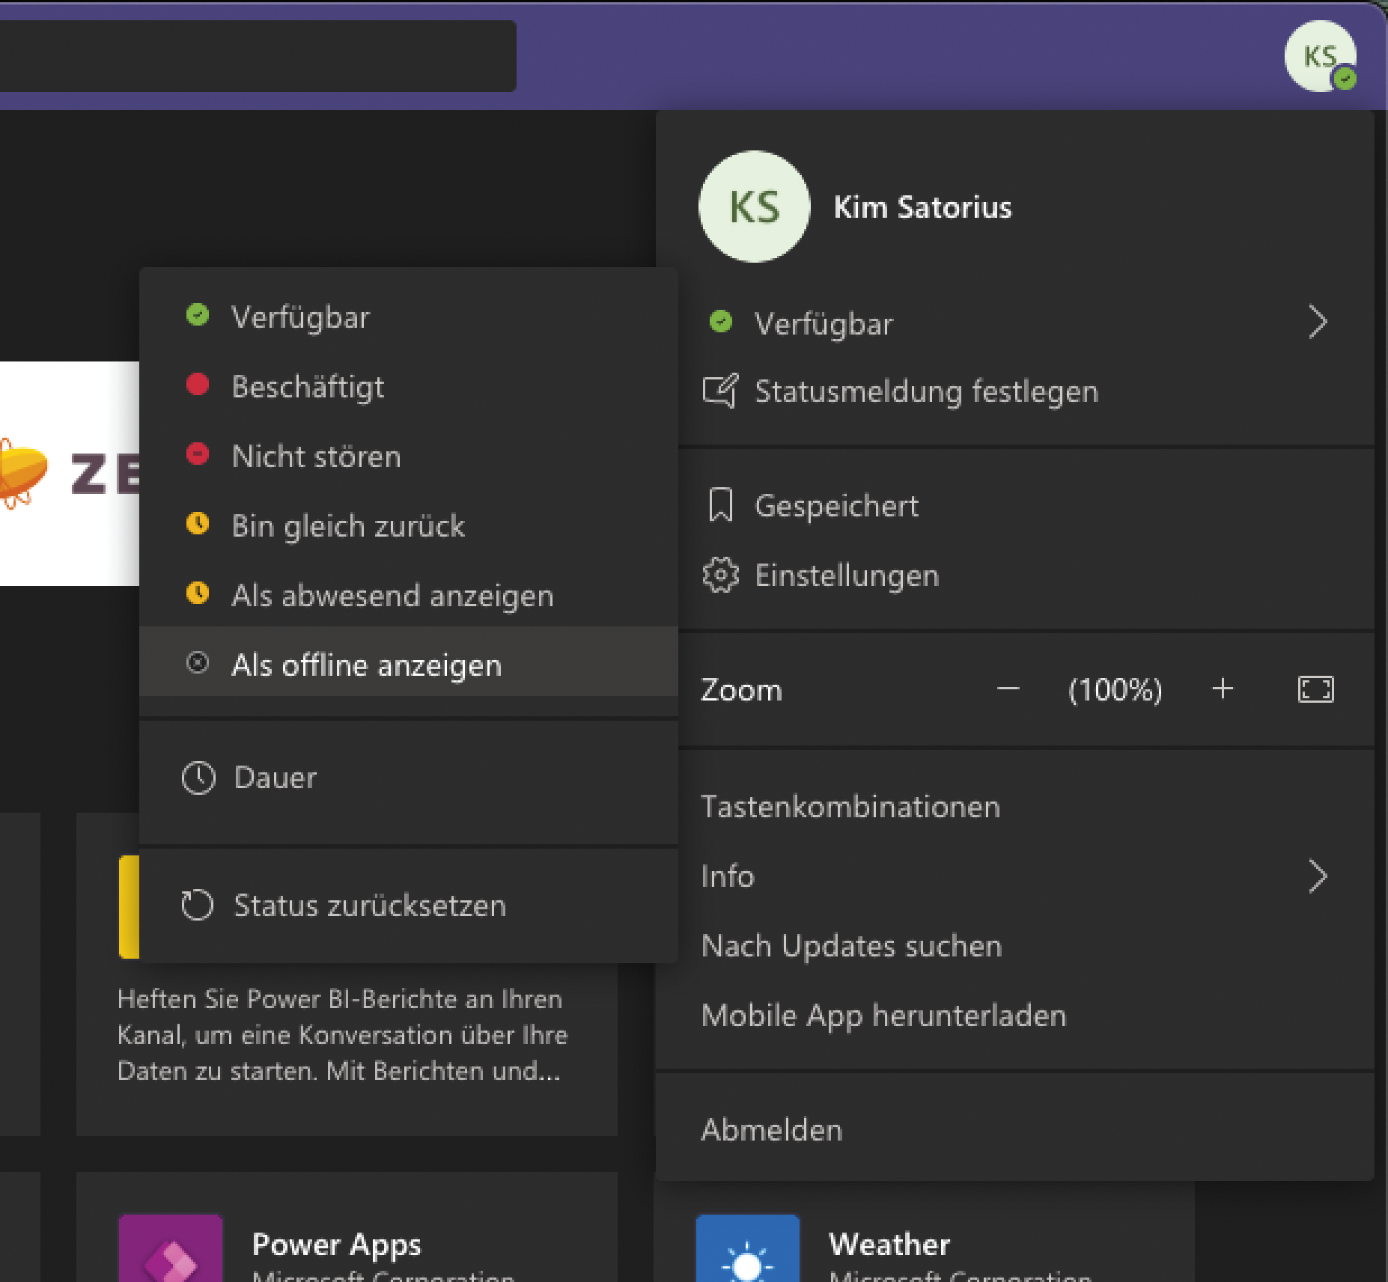This screenshot has height=1282, width=1388.
Task: Toggle full screen mode icon
Action: pyautogui.click(x=1315, y=689)
